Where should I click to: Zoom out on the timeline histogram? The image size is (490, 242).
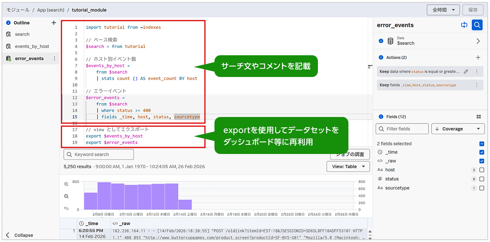pyautogui.click(x=66, y=196)
